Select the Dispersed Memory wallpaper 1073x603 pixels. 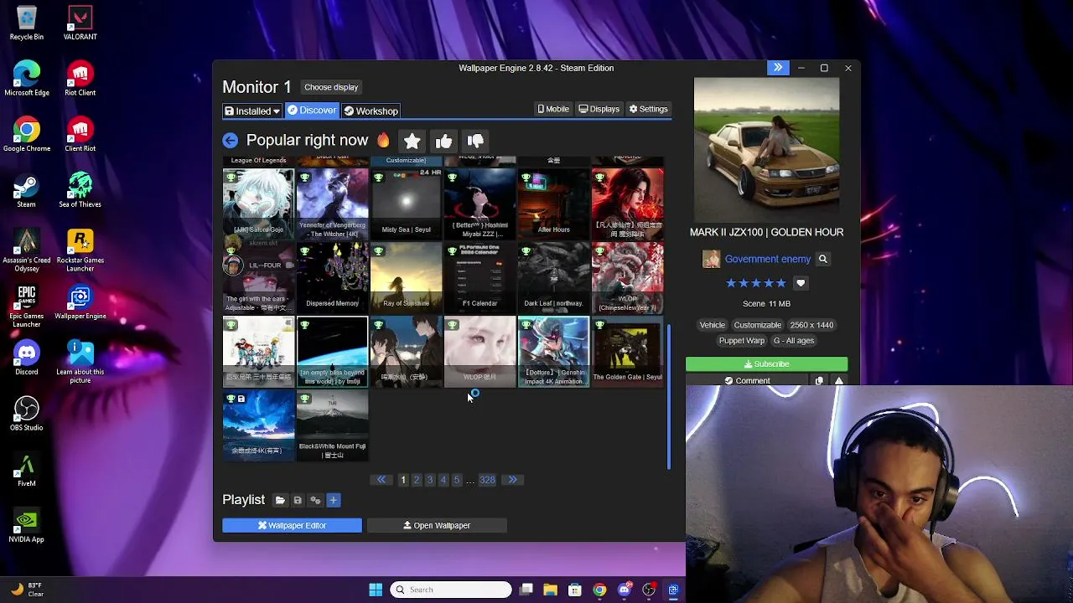click(332, 278)
